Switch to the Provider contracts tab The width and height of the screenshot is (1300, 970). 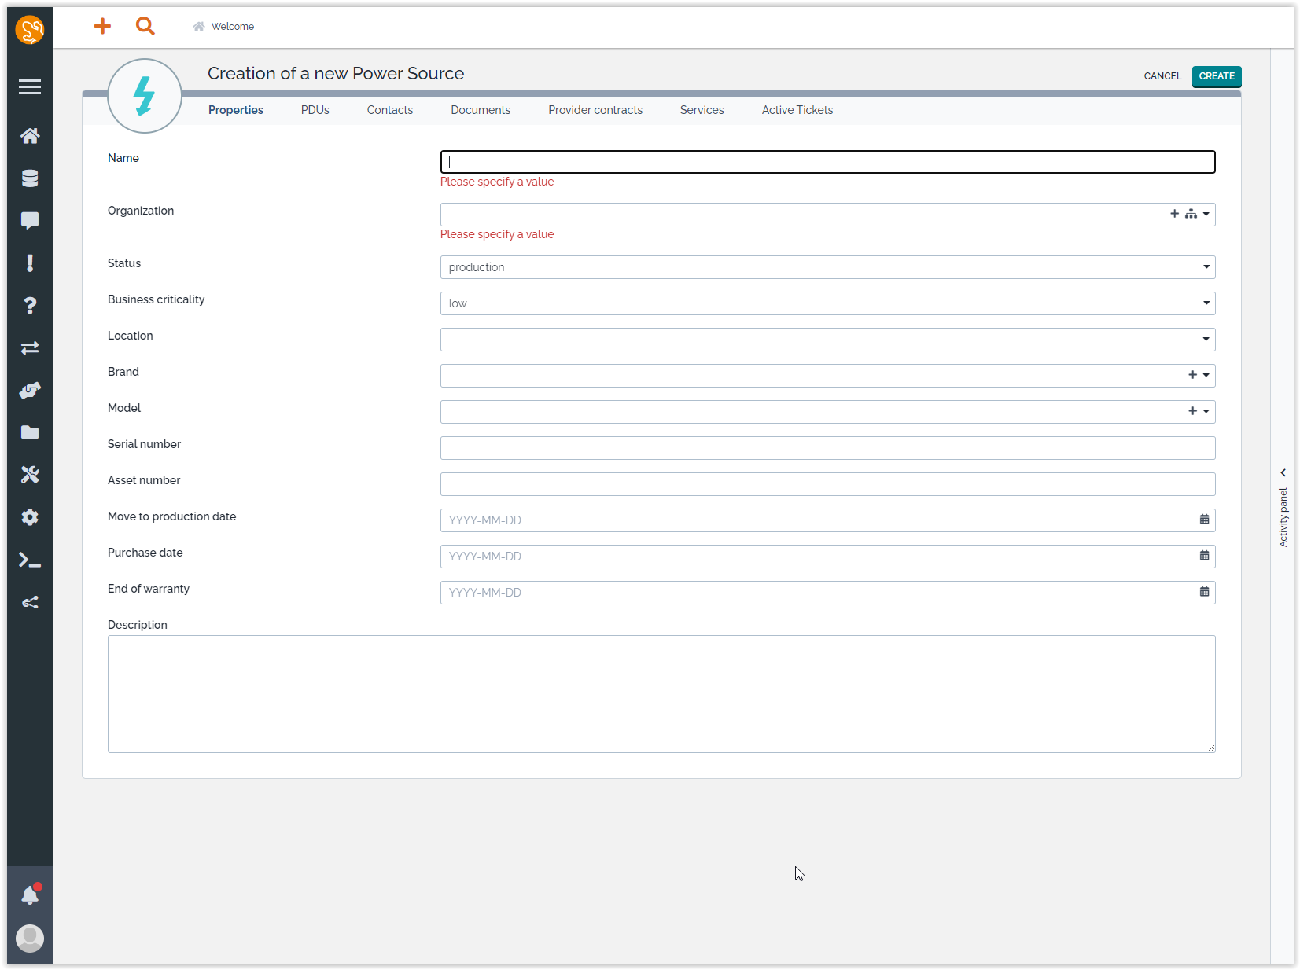pyautogui.click(x=595, y=110)
